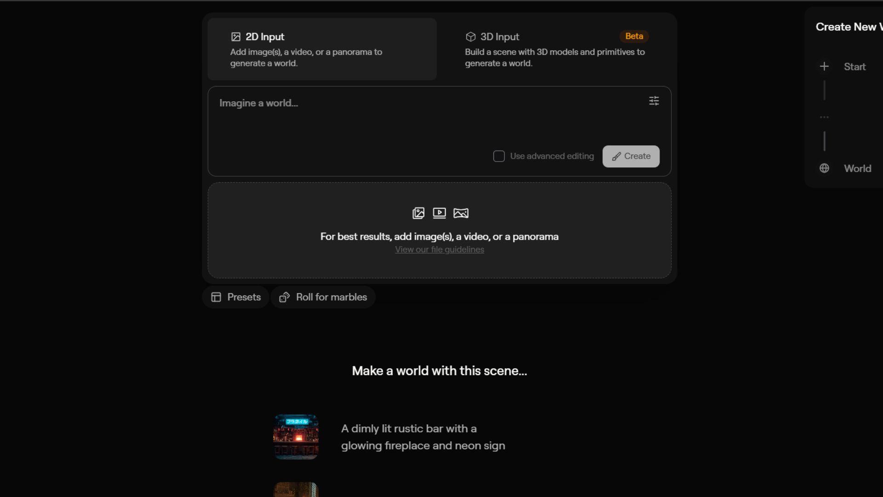Image resolution: width=883 pixels, height=497 pixels.
Task: Click the Beta badge on 3D Input
Action: tap(634, 36)
